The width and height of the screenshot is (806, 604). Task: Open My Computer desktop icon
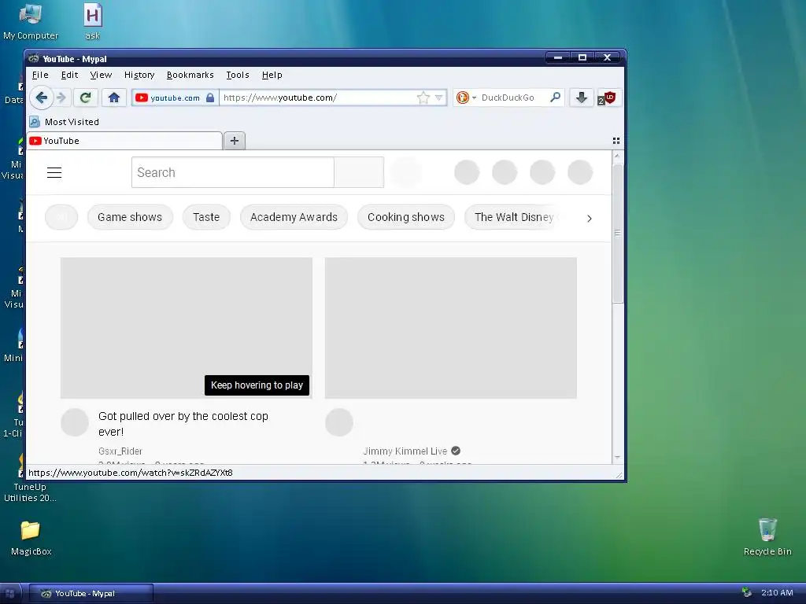pos(31,22)
